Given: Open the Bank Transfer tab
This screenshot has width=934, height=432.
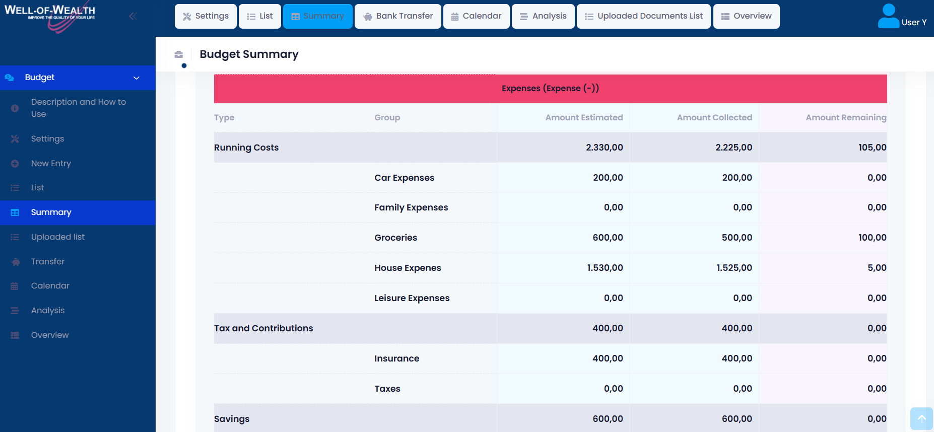Looking at the screenshot, I should [x=398, y=16].
